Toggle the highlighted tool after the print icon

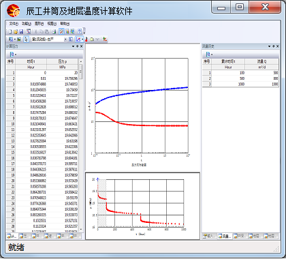61,31
